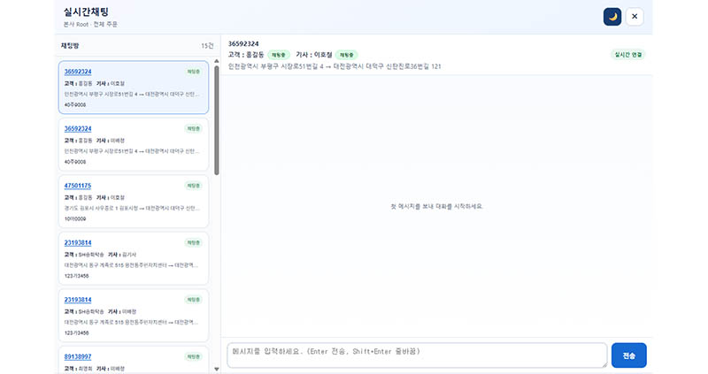
Task: Click '기사 : 이호철' in the 47501175 card
Action: pyautogui.click(x=110, y=197)
